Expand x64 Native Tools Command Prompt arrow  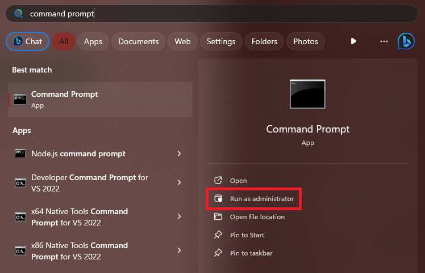tap(180, 216)
